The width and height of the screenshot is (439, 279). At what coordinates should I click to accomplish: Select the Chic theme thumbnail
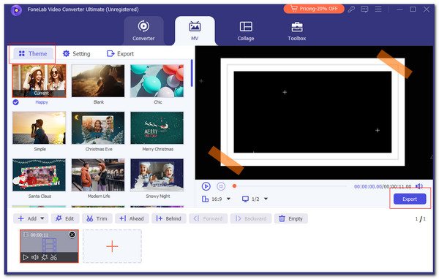click(157, 81)
